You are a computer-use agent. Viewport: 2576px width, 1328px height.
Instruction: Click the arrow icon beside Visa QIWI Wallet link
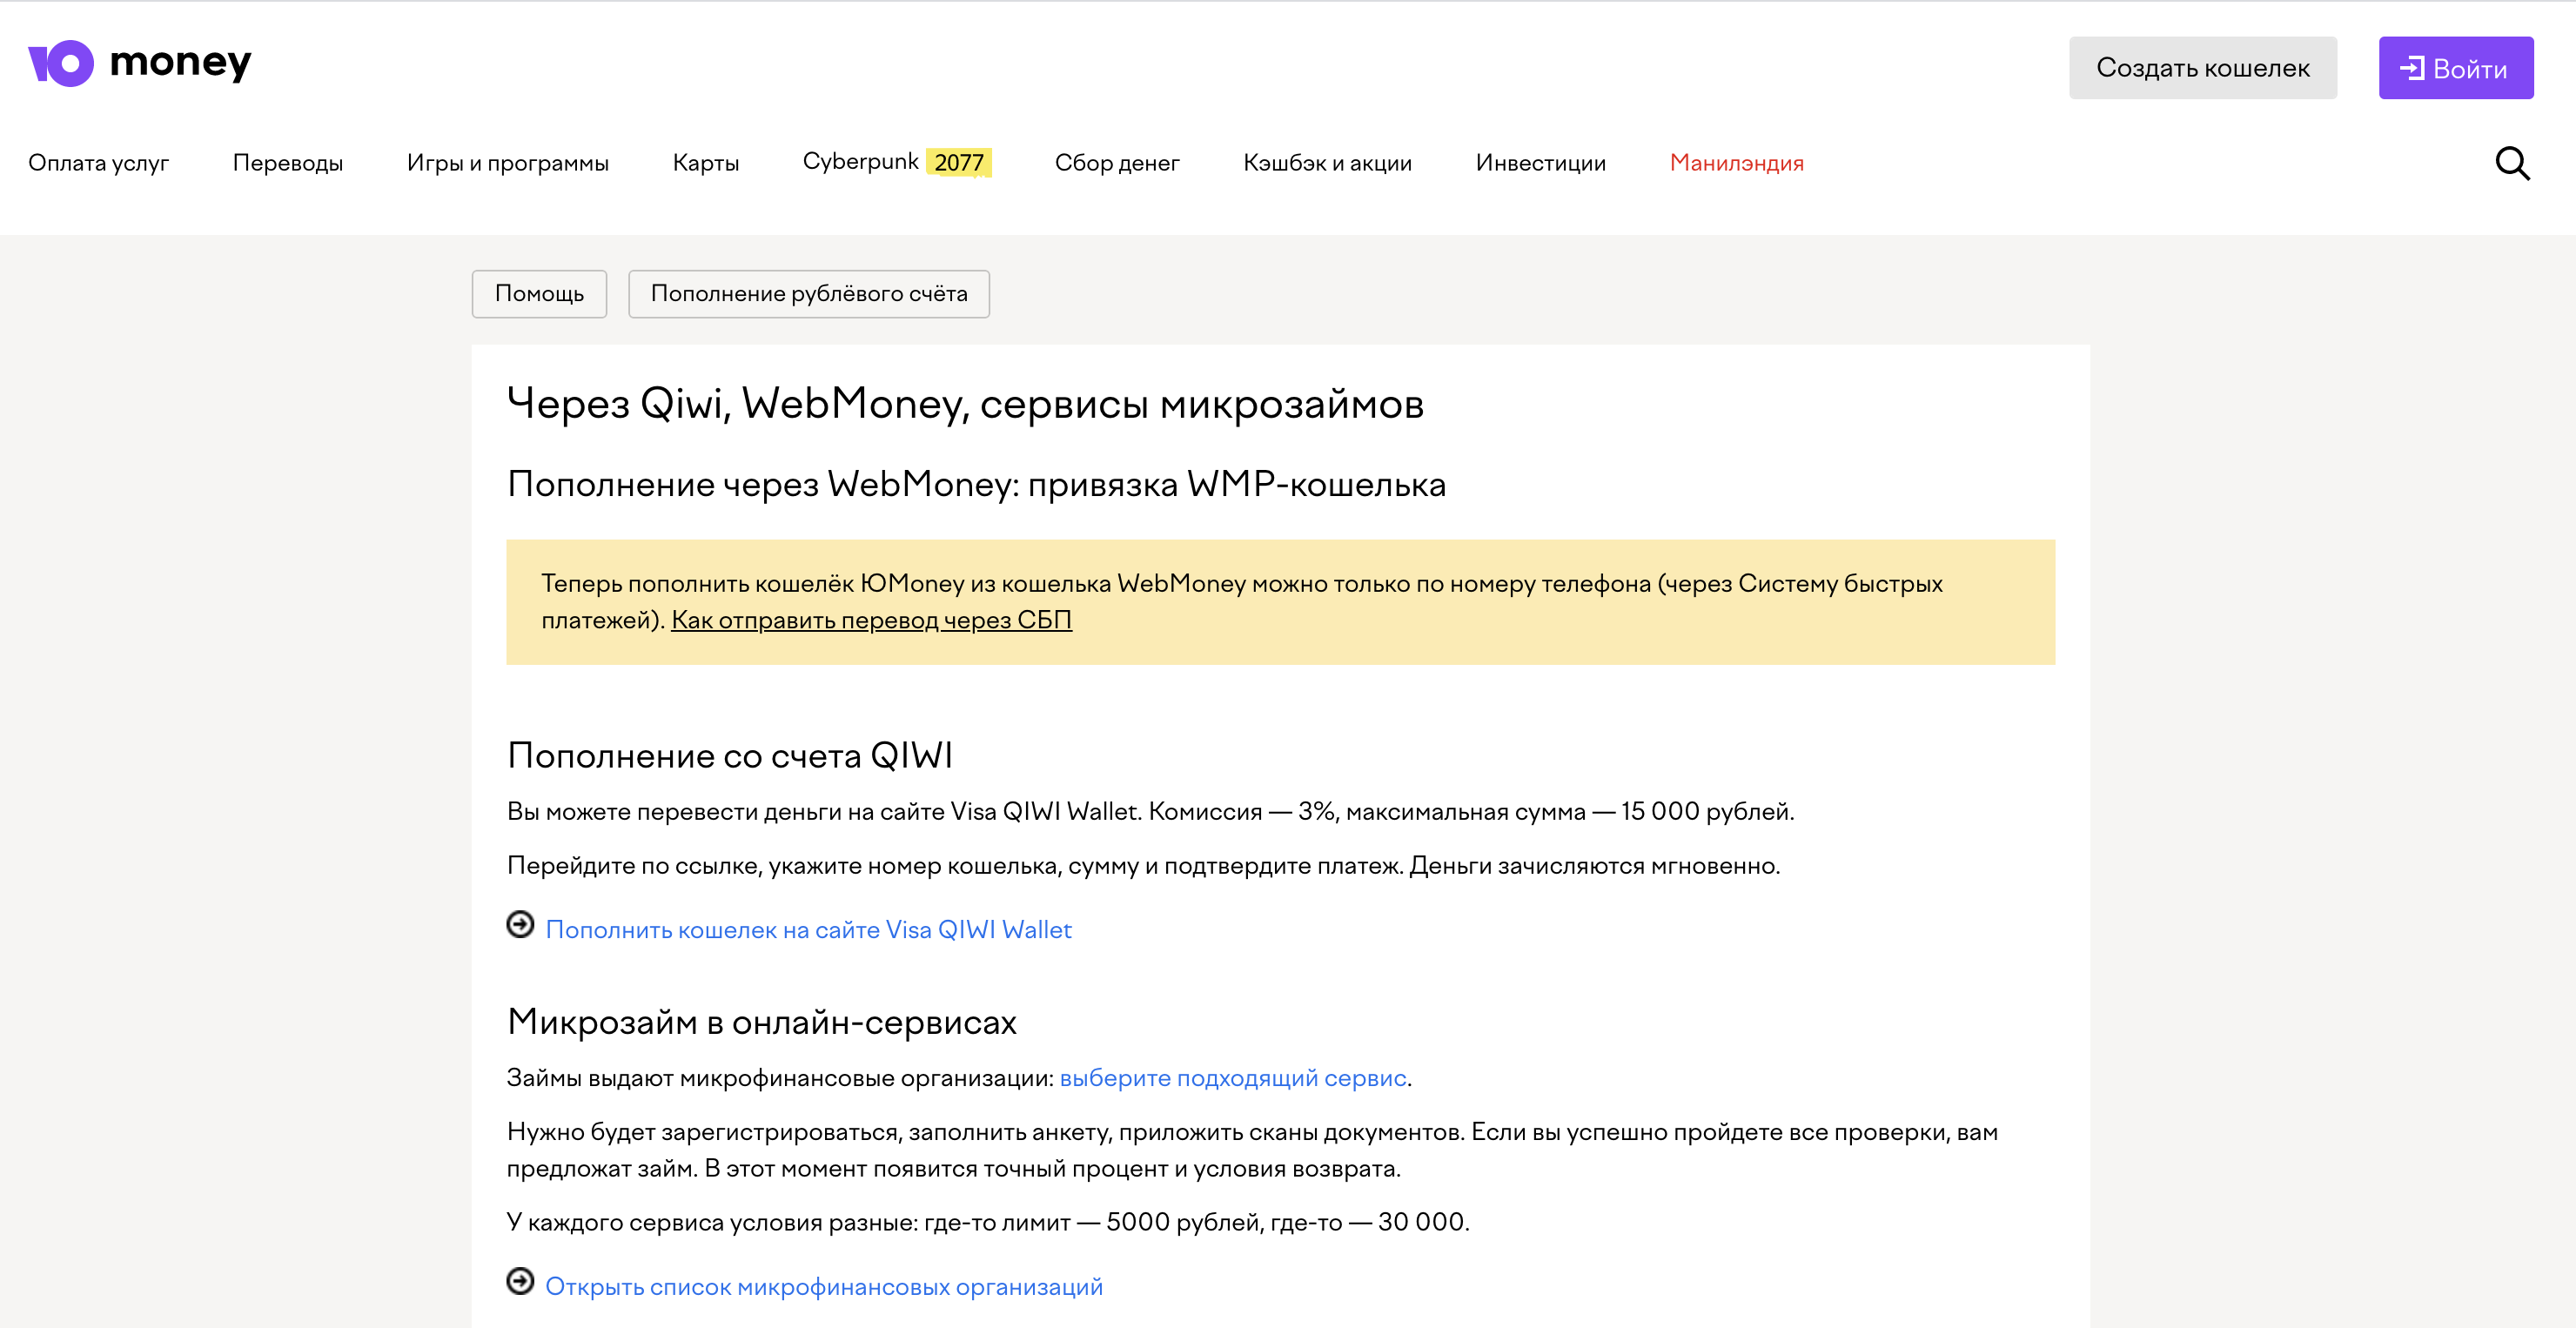pyautogui.click(x=520, y=925)
